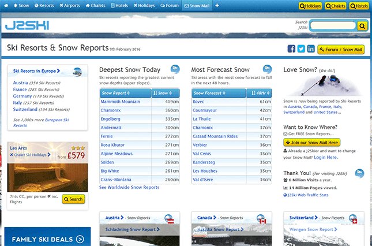Image resolution: width=372 pixels, height=246 pixels.
Task: Open Gstaad Mountain Rides snow forecast
Action: 215,136
